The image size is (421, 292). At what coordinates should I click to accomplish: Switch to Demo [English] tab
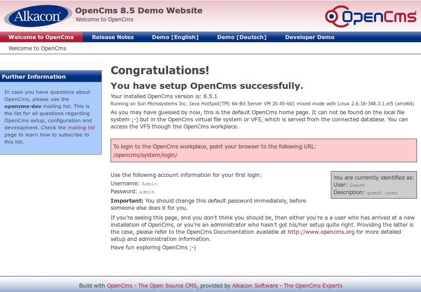(x=175, y=37)
